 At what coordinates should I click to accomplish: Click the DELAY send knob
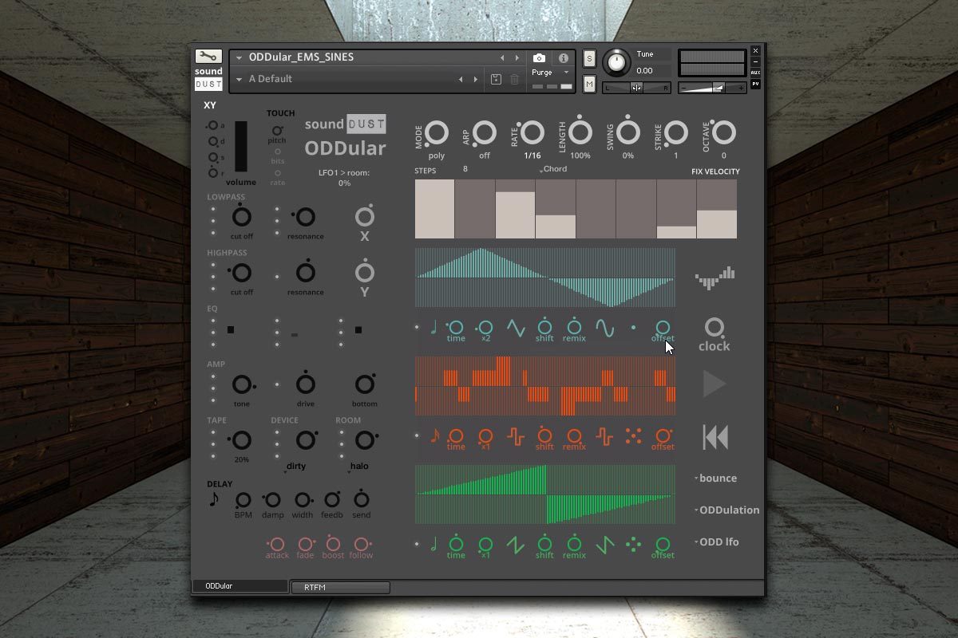(362, 500)
